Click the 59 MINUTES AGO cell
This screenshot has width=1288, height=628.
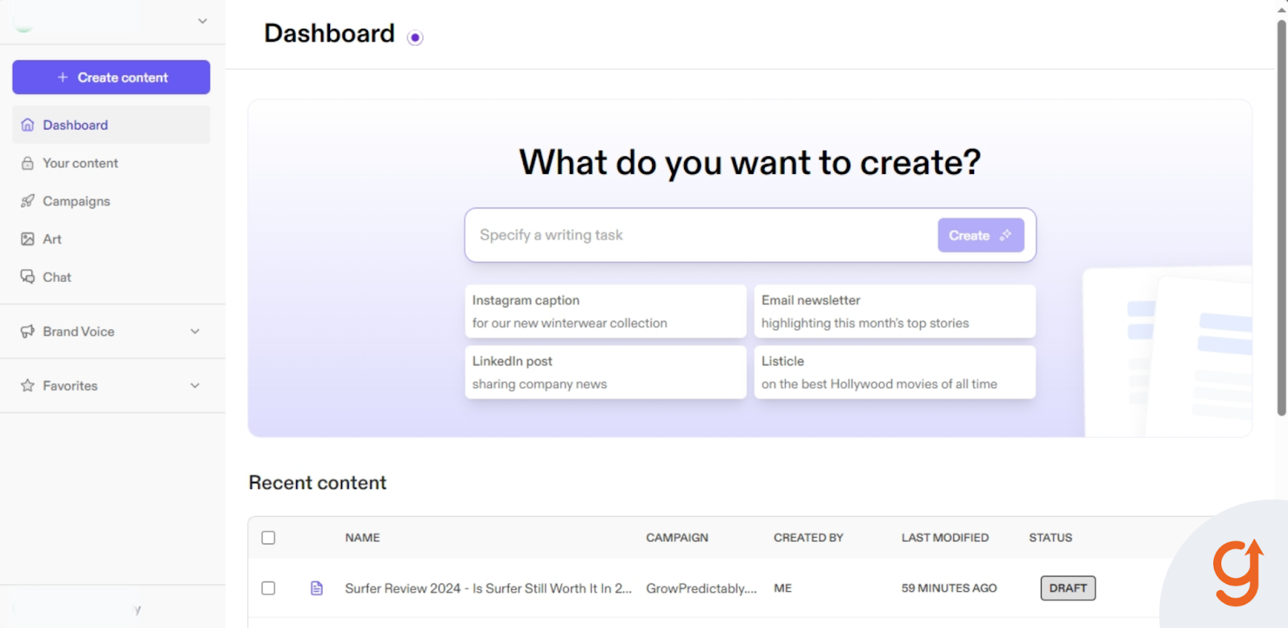pyautogui.click(x=949, y=589)
